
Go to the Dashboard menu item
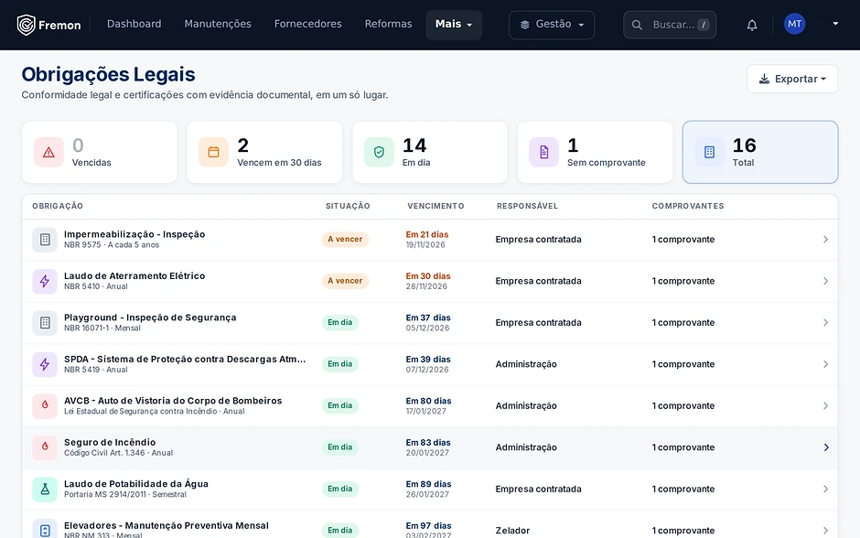134,24
